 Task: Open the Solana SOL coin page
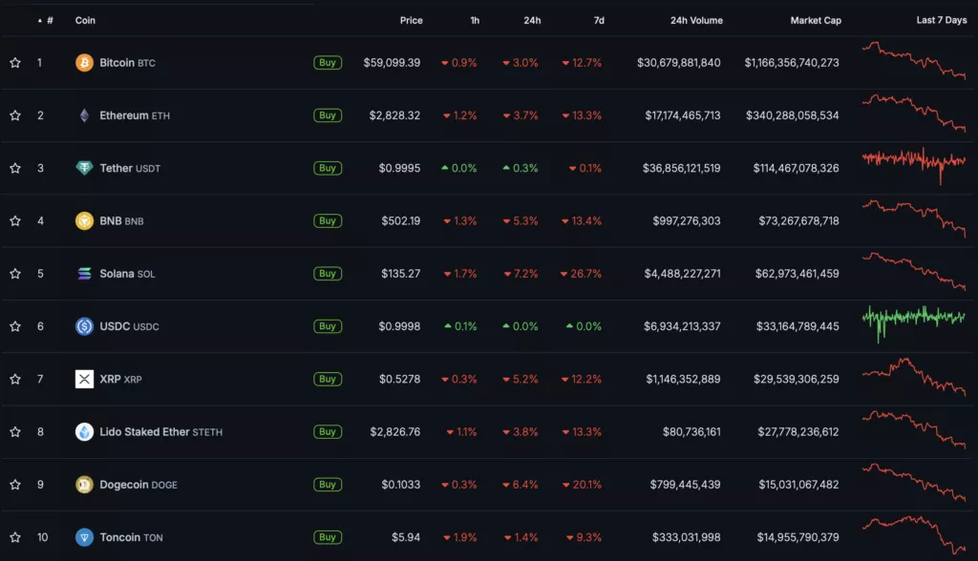pos(127,274)
